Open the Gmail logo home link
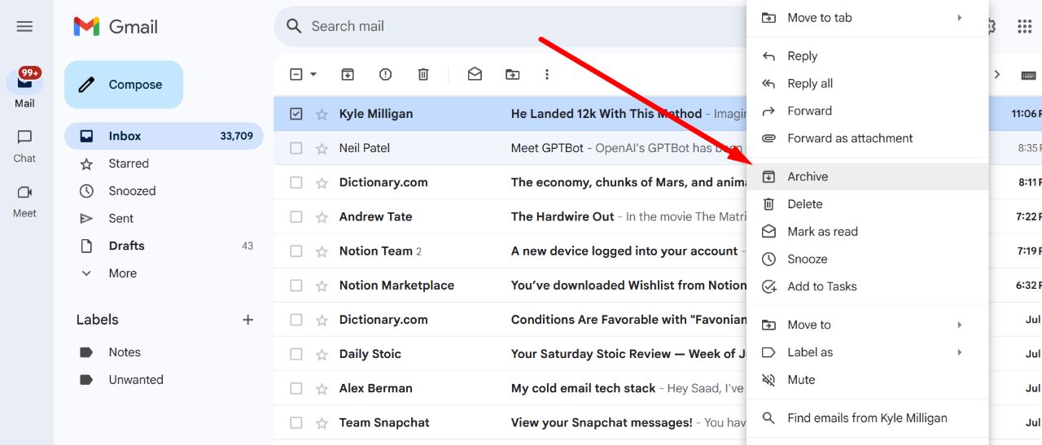This screenshot has height=445, width=1042. point(116,26)
